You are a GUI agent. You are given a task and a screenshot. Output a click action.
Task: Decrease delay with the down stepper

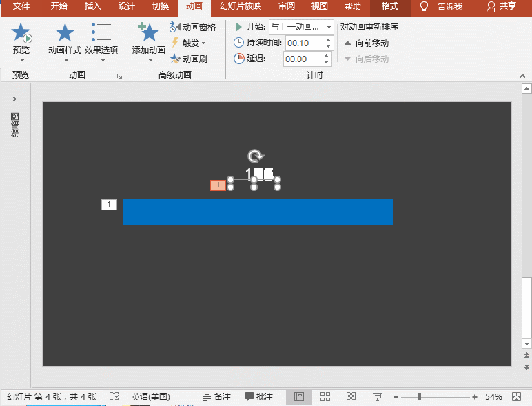326,63
